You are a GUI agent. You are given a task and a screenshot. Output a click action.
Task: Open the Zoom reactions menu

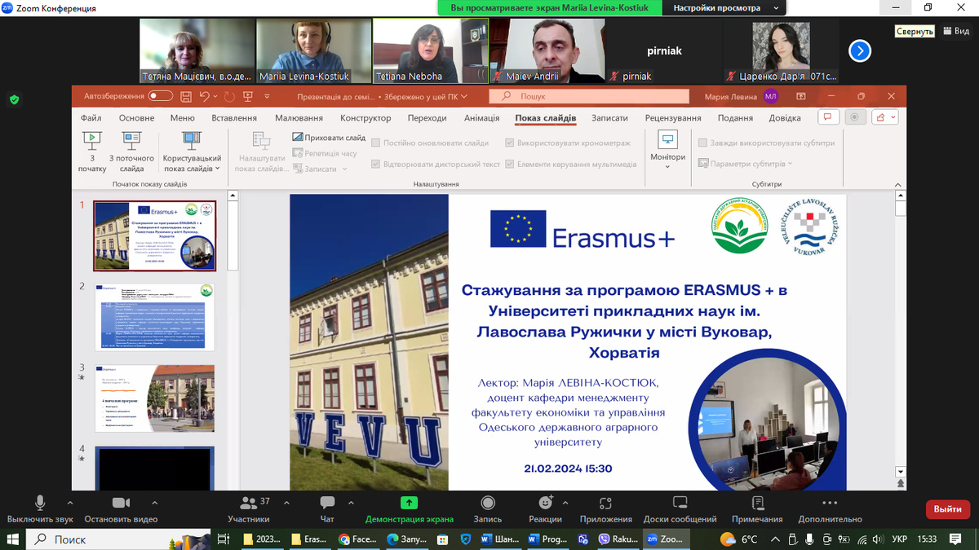(545, 509)
